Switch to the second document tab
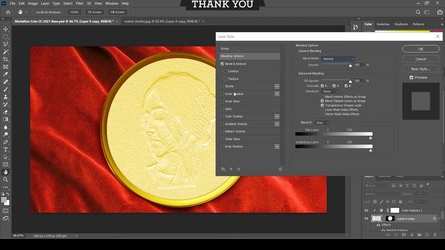 click(162, 22)
